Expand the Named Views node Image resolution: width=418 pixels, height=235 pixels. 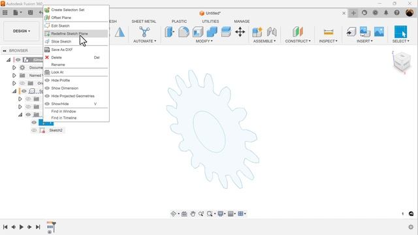(x=14, y=76)
